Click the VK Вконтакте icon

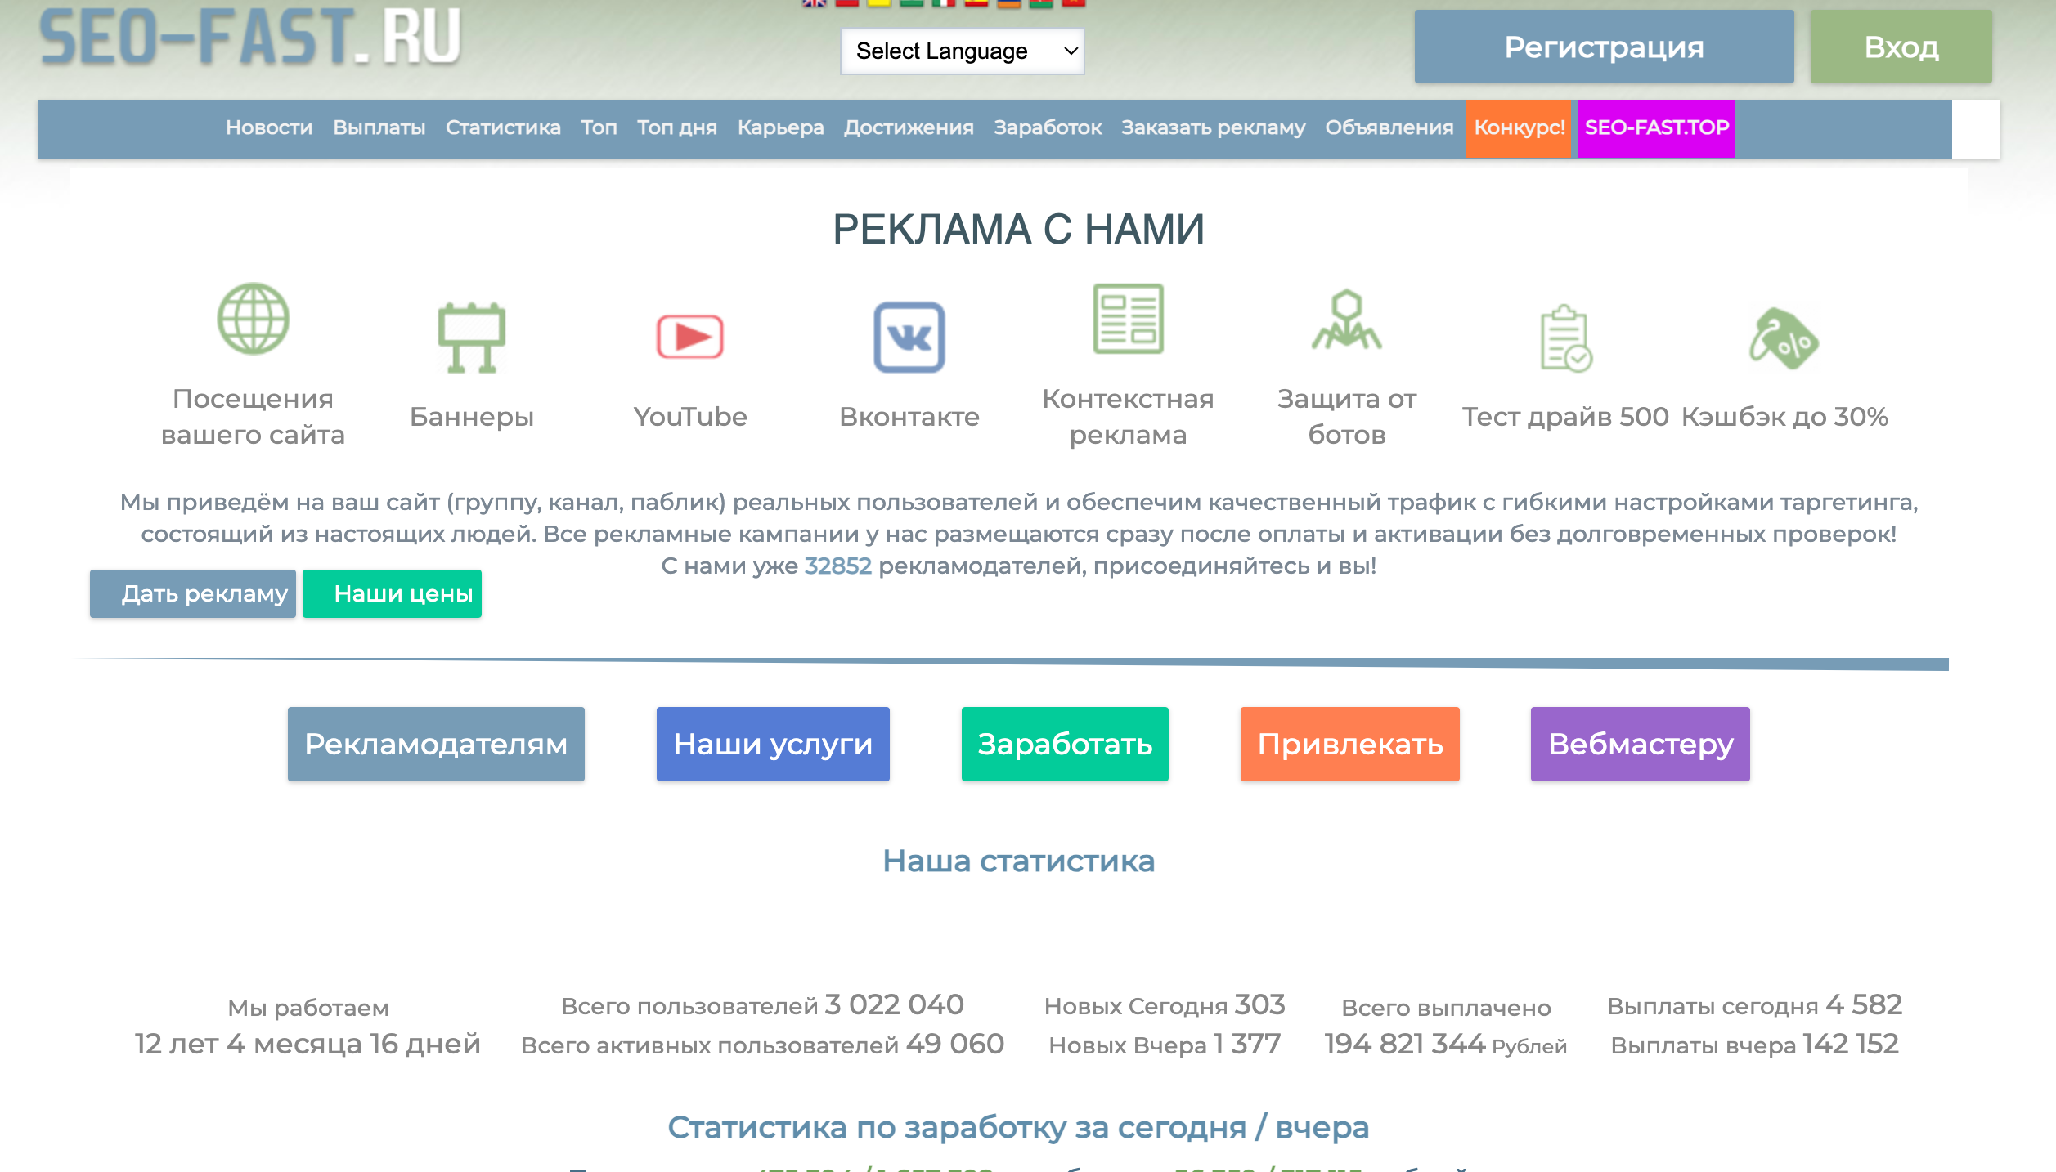pos(909,337)
